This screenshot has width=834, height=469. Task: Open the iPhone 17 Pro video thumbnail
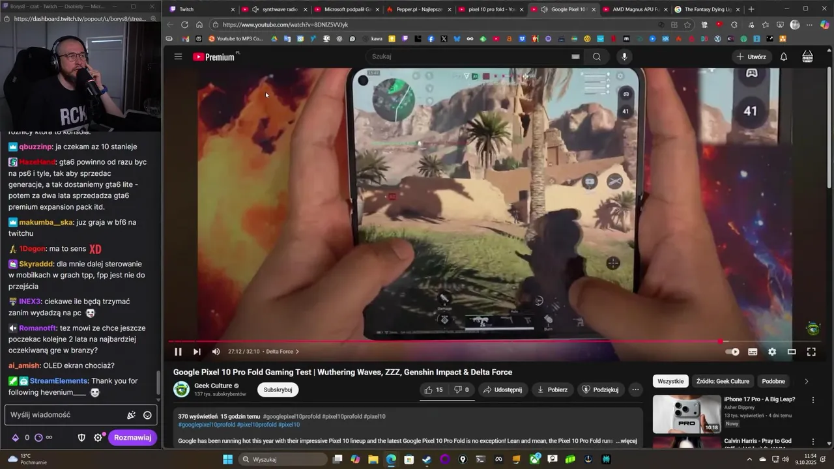[687, 414]
